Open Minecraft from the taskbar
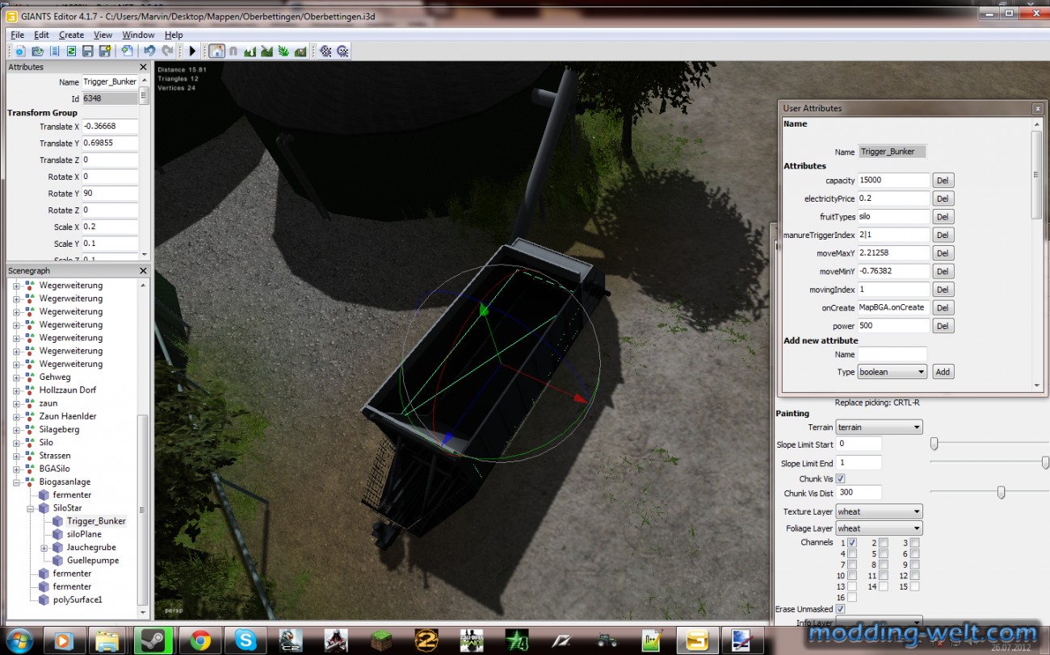The image size is (1050, 655). coord(381,641)
